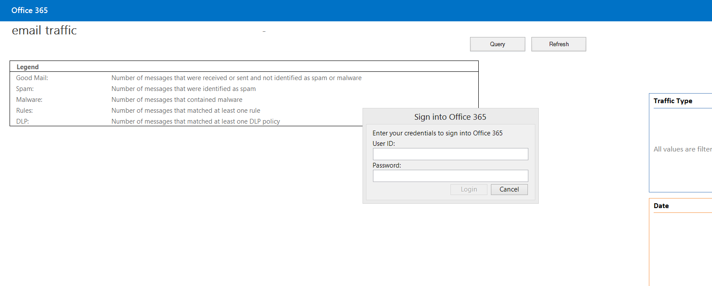This screenshot has height=286, width=712.
Task: Select the 'Good Mail:' legend label
Action: (32, 78)
